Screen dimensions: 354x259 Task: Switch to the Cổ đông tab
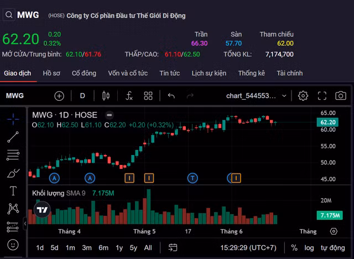pos(84,73)
